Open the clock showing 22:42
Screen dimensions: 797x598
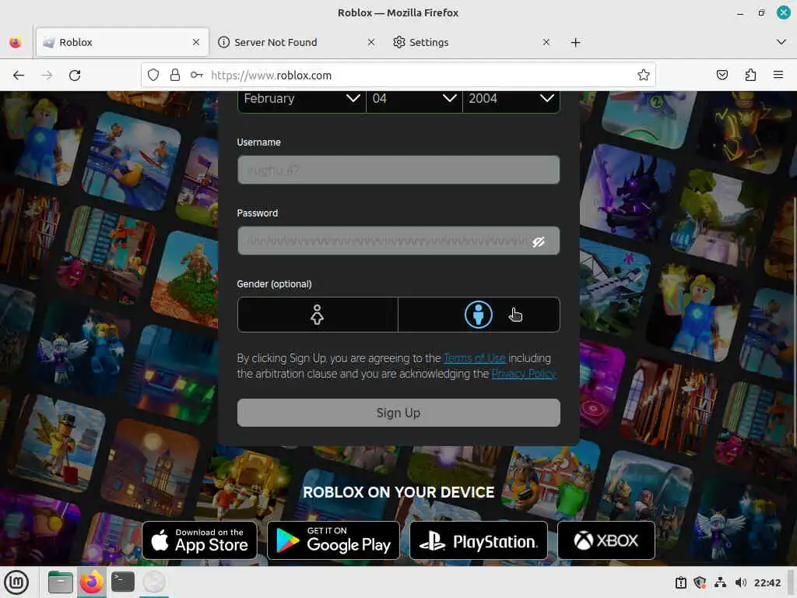[767, 582]
